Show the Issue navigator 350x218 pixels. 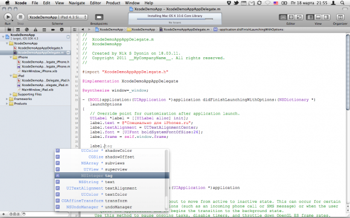point(36,30)
